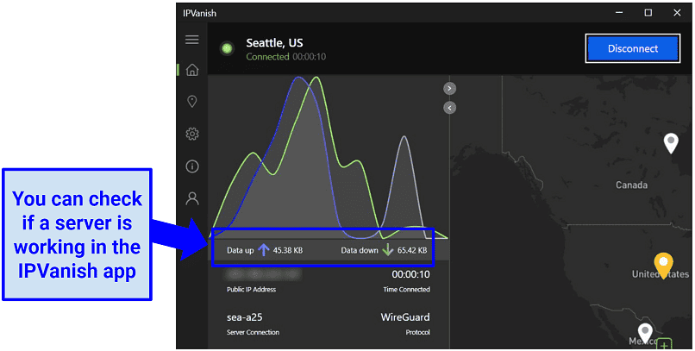
Task: Click the 00:00:10 time connected value
Action: pos(410,274)
